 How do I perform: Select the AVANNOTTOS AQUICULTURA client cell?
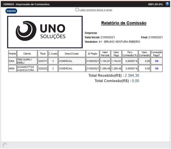point(27,68)
